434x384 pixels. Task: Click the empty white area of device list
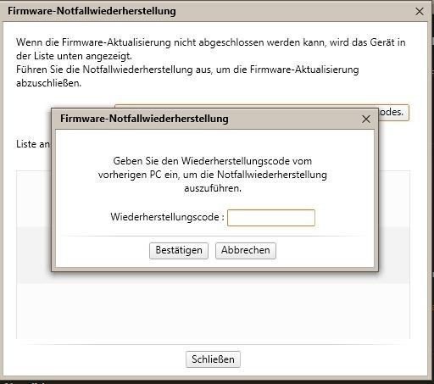[x=213, y=311]
